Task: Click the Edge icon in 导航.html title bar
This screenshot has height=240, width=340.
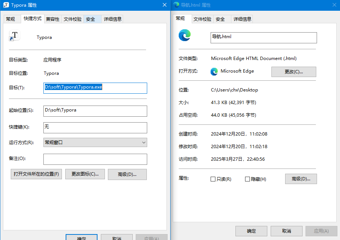Action: click(x=176, y=5)
